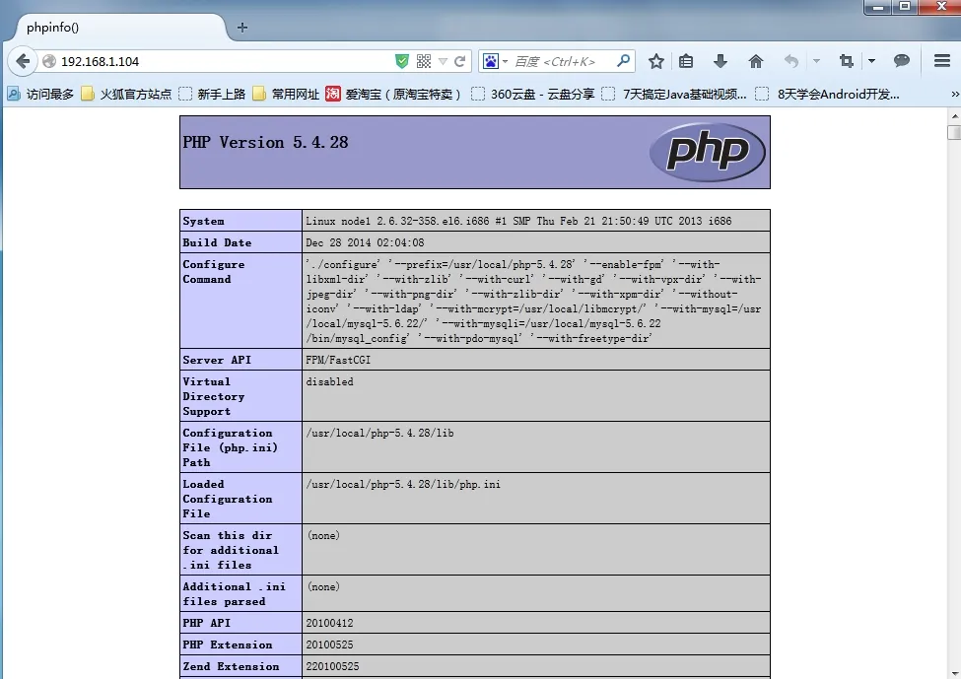This screenshot has height=679, width=961.
Task: Click the scrollbar up arrow
Action: point(954,115)
